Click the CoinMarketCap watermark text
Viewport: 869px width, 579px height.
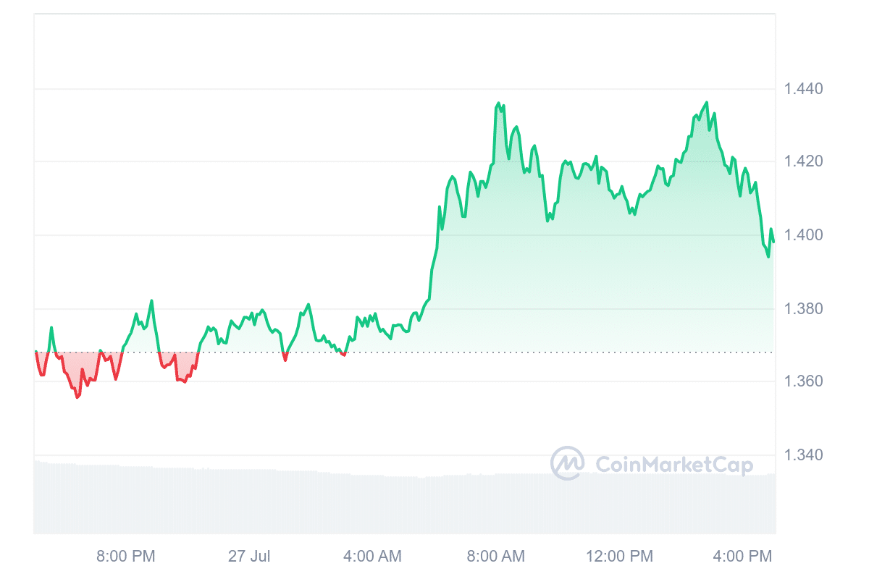673,464
